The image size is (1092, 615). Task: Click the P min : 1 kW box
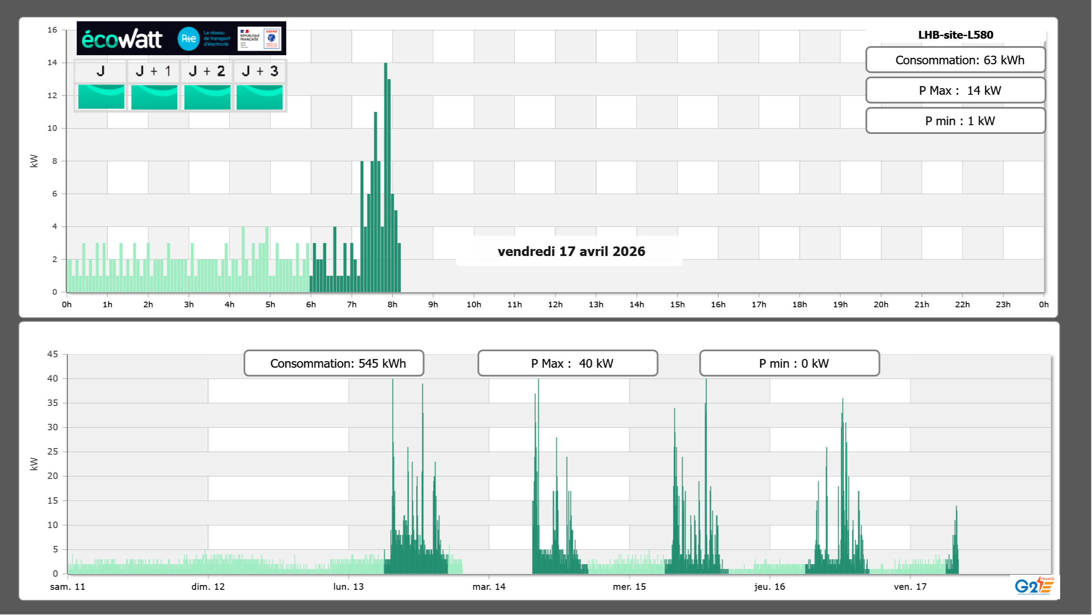click(x=955, y=121)
